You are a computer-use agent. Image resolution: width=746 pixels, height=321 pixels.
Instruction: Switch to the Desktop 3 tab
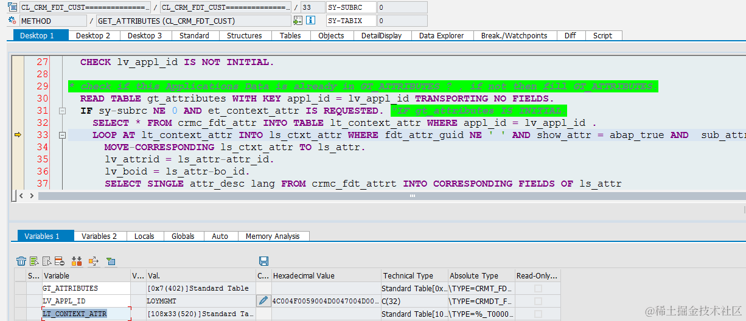tap(145, 35)
